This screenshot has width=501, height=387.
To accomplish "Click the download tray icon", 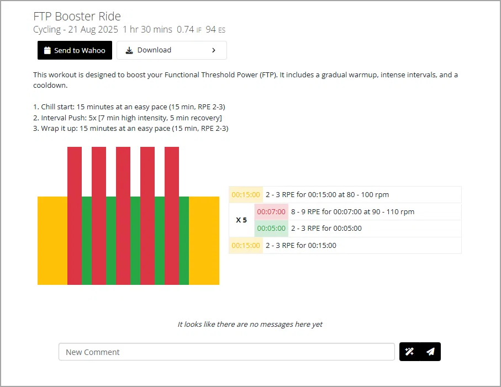I will (129, 50).
